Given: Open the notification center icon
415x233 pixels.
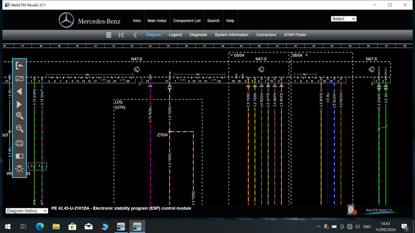Looking at the screenshot, I should (405, 227).
